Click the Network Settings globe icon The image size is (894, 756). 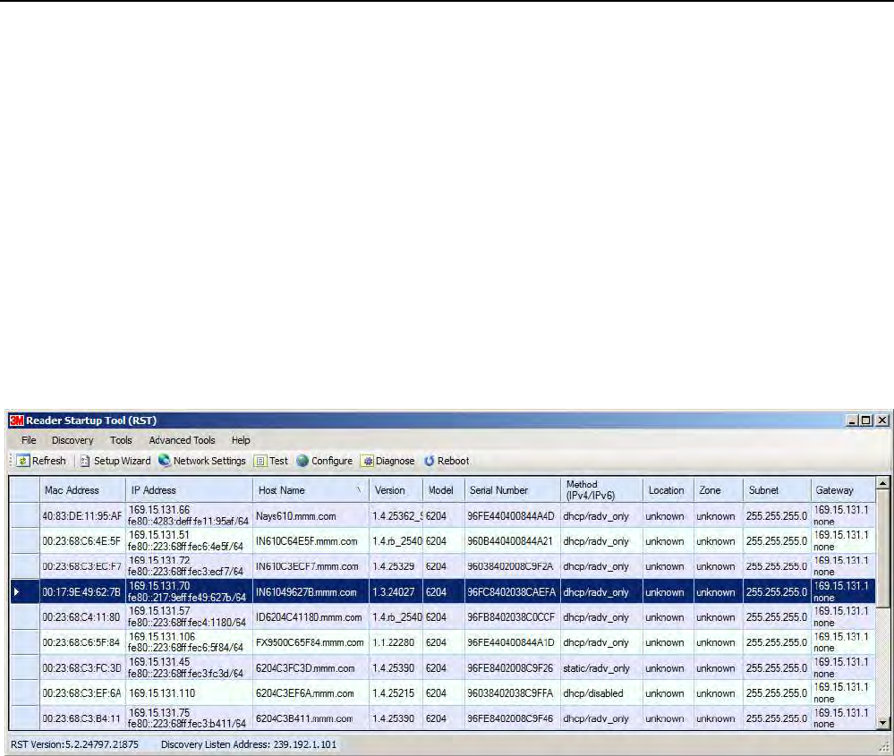tap(165, 460)
